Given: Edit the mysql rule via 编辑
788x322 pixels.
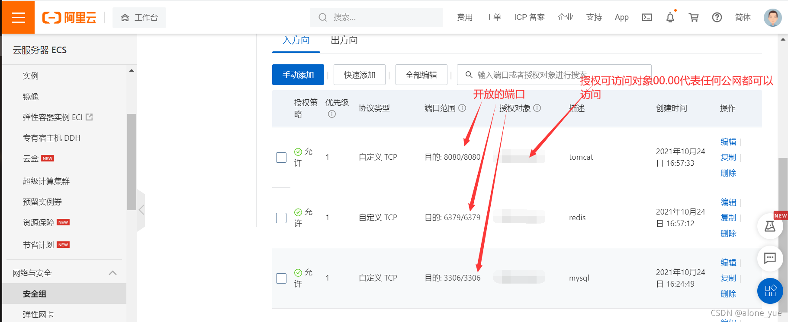Looking at the screenshot, I should [x=728, y=262].
